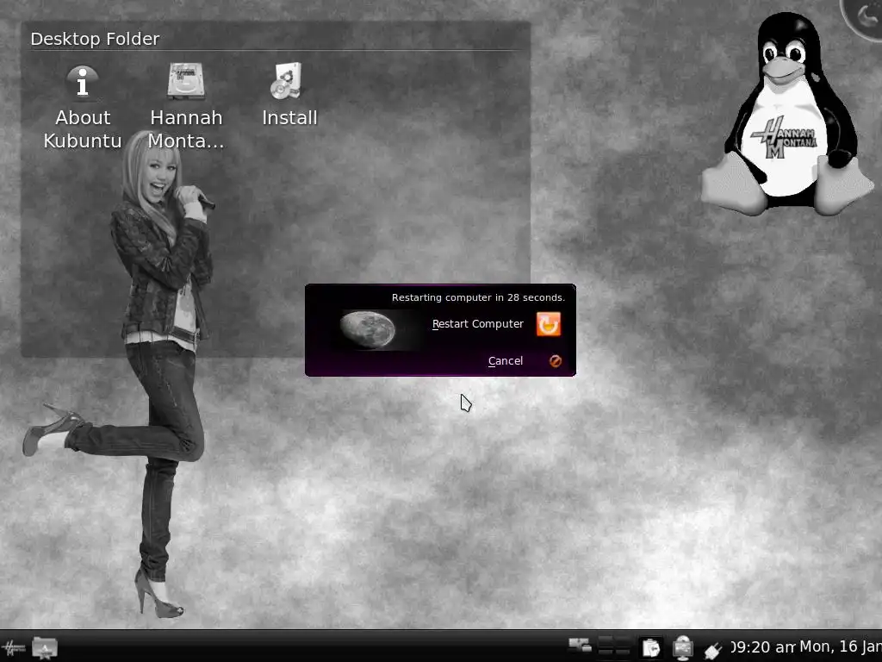The height and width of the screenshot is (662, 882).
Task: Click the Plasma toolbox in top-right corner
Action: (863, 16)
